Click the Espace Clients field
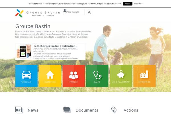Screen dimensions: 171x114 (74, 12)
